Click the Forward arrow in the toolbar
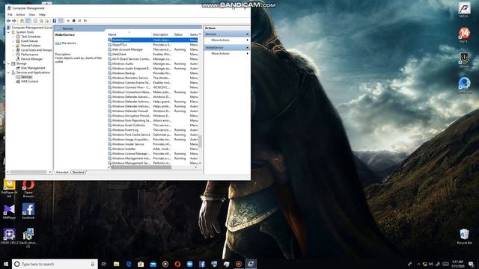This screenshot has width=479, height=269. point(14,21)
